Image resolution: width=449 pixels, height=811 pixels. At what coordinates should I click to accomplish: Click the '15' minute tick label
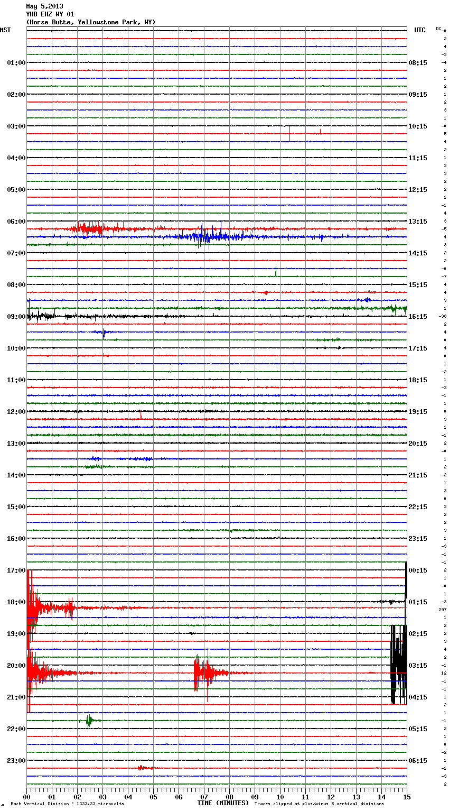(406, 797)
